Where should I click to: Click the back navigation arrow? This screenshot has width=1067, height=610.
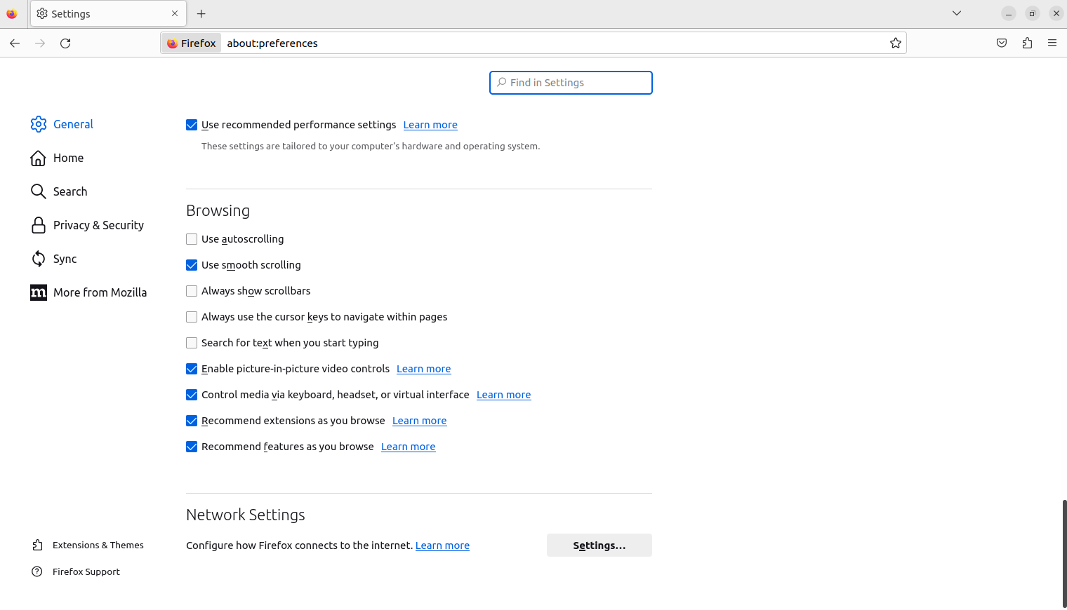pos(15,43)
